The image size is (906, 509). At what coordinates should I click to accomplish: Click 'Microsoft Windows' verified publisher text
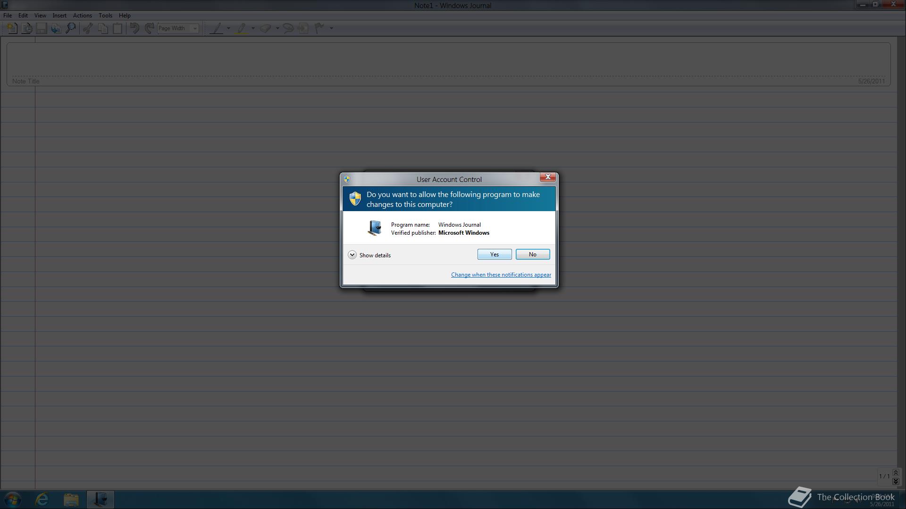(464, 233)
